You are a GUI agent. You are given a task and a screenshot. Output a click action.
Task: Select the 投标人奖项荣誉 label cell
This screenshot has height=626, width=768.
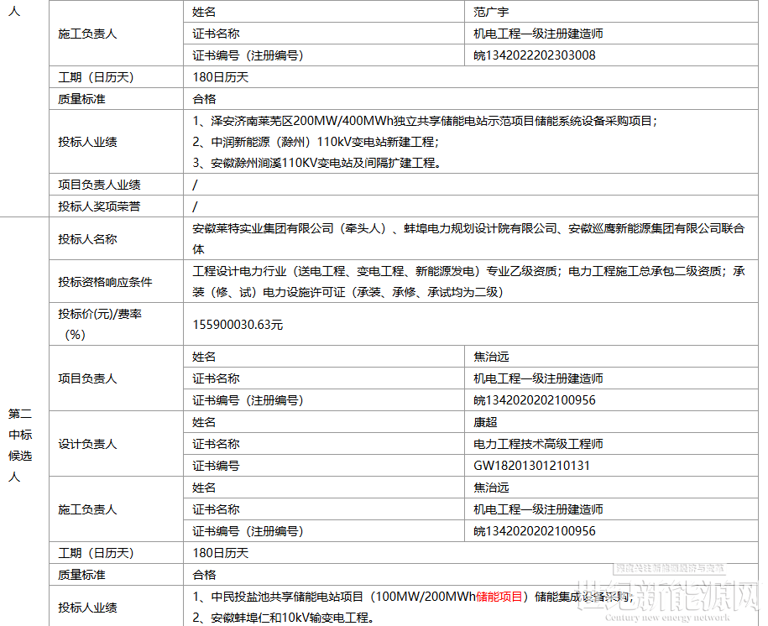tap(99, 206)
